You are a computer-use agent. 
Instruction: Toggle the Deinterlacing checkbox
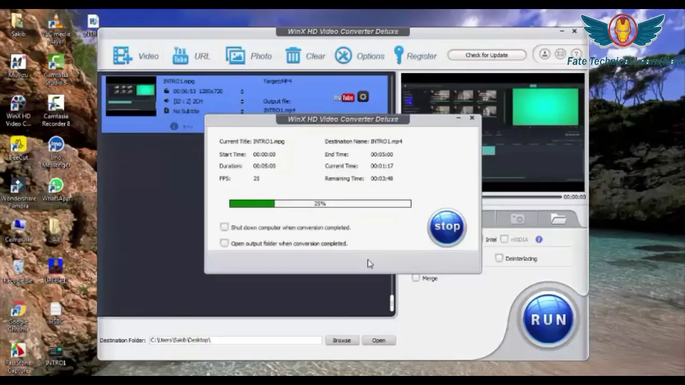(499, 258)
